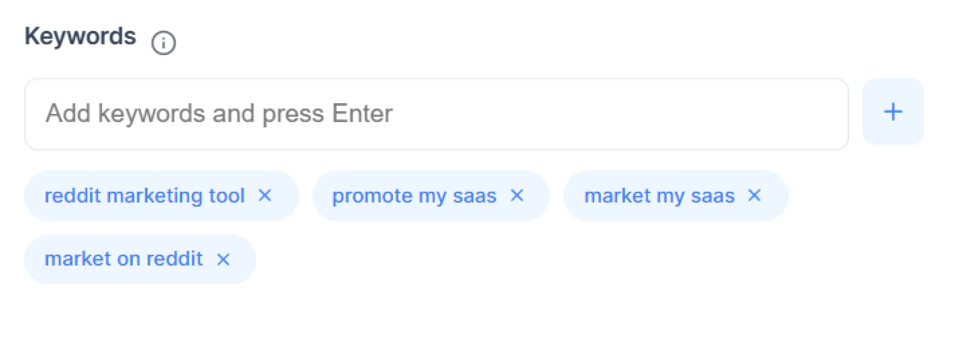
Task: Dismiss the 'market on reddit' tag
Action: 223,259
